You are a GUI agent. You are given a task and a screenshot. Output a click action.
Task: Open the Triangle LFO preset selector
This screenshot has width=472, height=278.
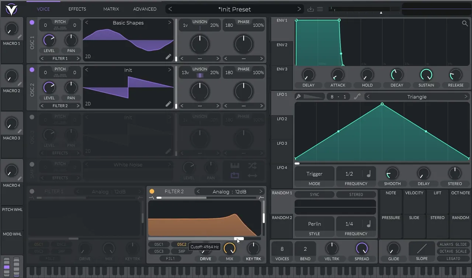coord(417,97)
